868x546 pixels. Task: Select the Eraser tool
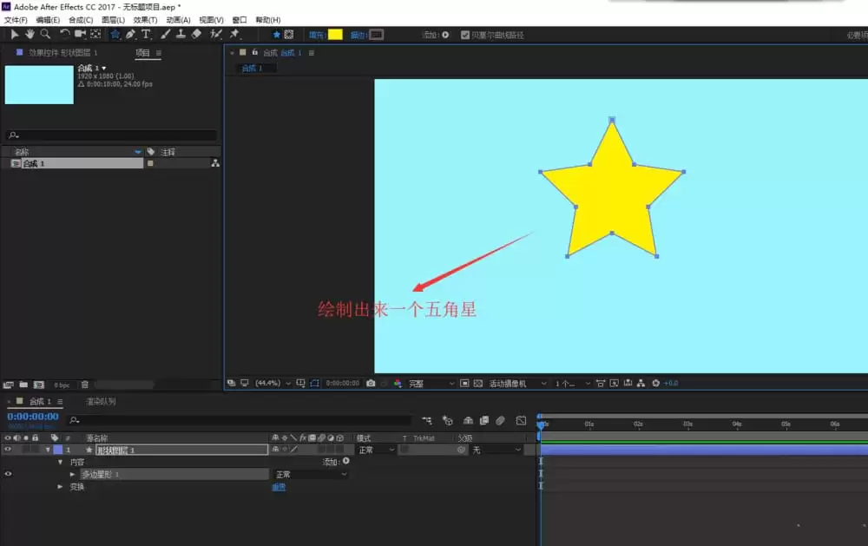coord(196,35)
